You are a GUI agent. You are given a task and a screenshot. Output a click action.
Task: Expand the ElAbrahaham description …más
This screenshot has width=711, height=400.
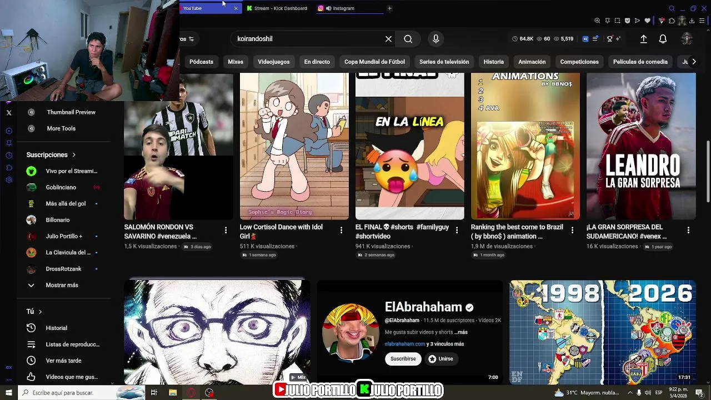click(x=461, y=332)
